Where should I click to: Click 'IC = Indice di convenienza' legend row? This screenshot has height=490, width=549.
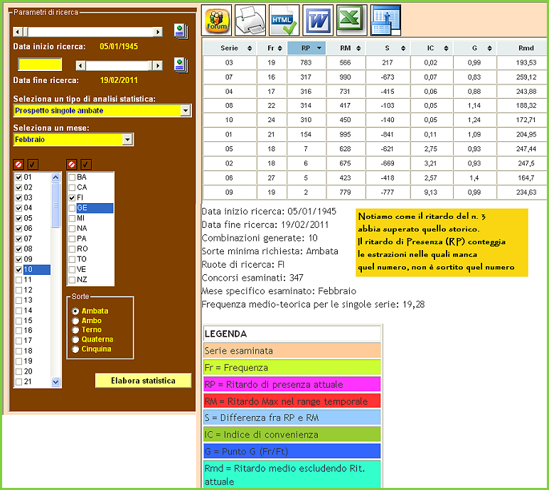click(292, 435)
